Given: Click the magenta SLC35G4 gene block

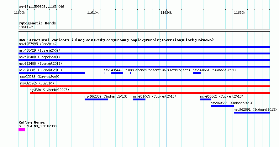Looking at the screenshot, I should coord(22,130).
